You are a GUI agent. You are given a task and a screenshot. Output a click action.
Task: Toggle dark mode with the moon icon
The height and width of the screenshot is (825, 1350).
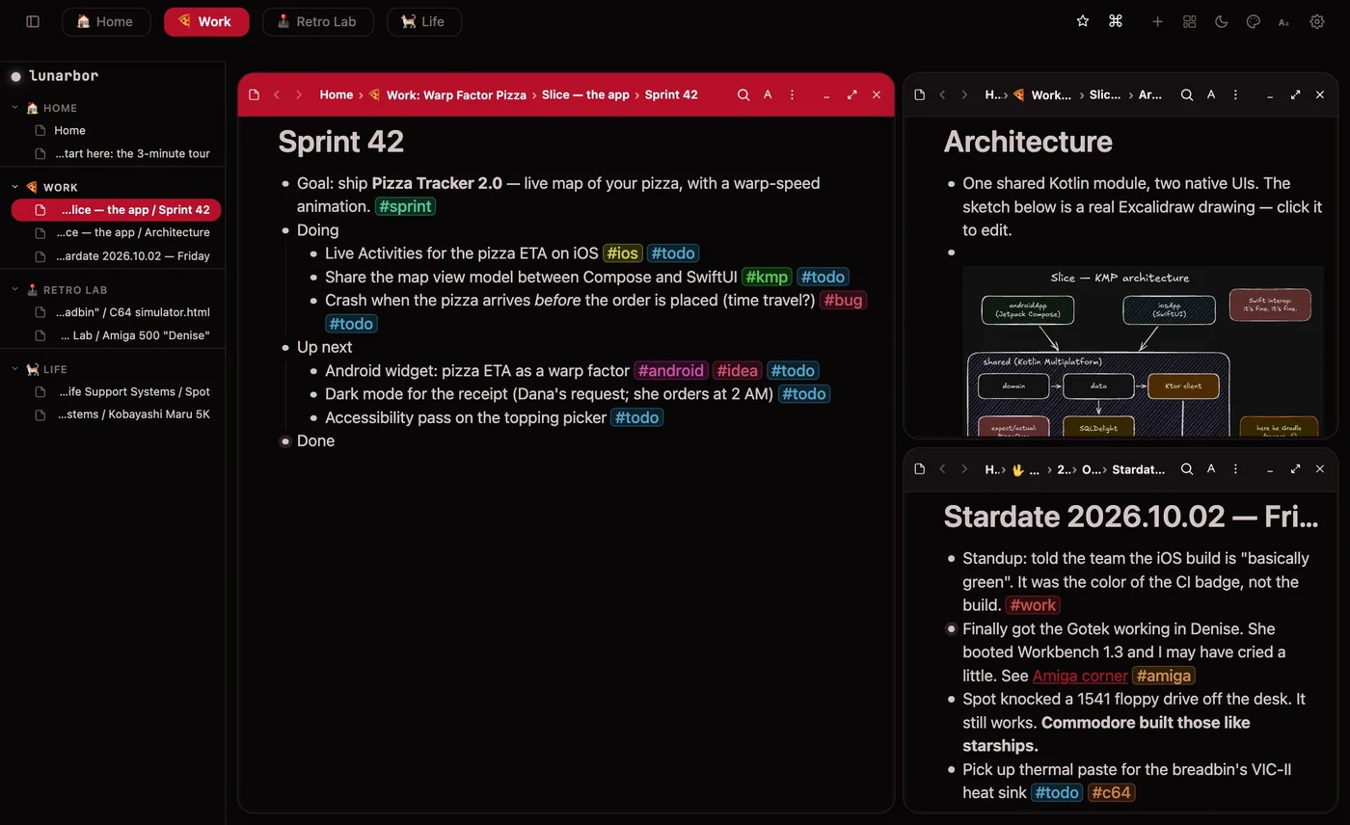[x=1222, y=21]
